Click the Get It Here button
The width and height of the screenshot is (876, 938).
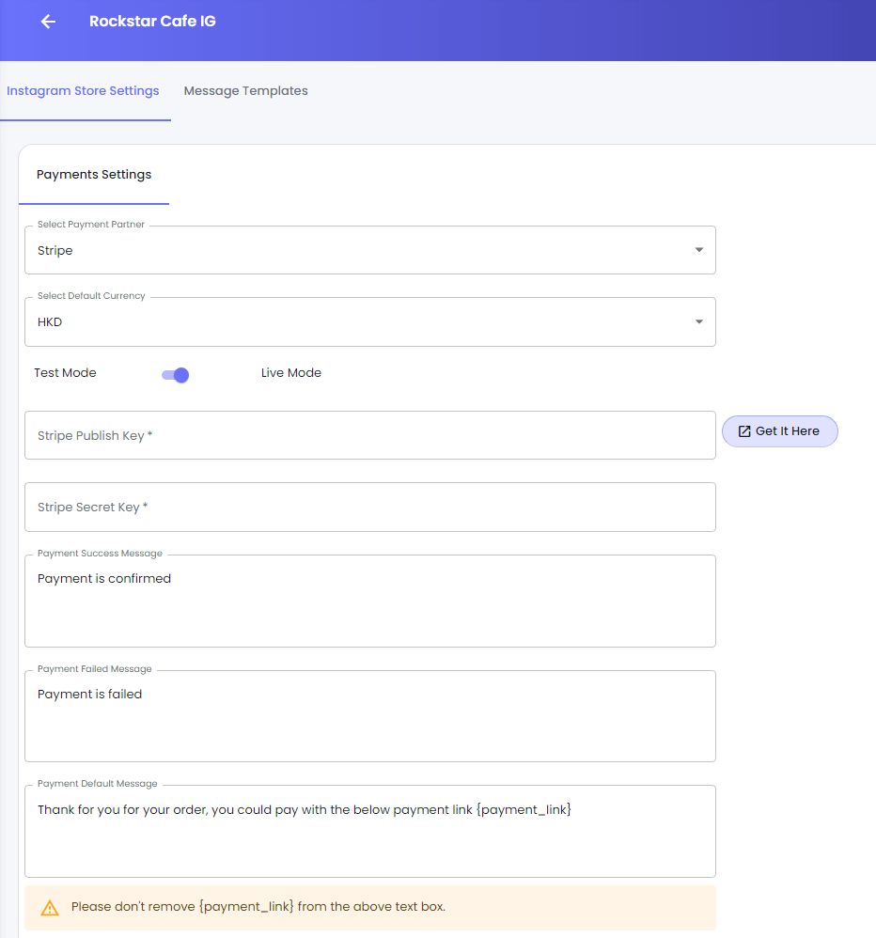click(780, 431)
